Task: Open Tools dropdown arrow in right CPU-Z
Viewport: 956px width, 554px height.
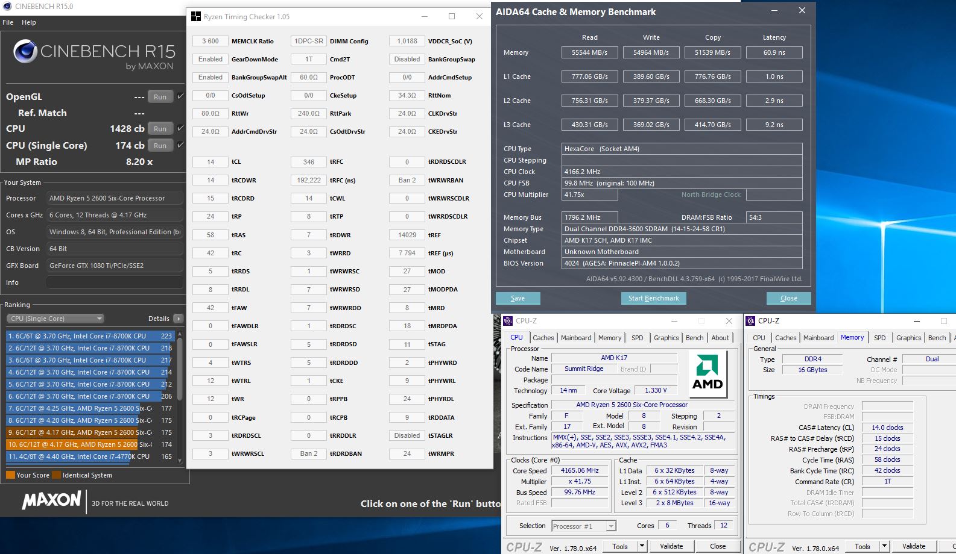Action: pyautogui.click(x=884, y=546)
